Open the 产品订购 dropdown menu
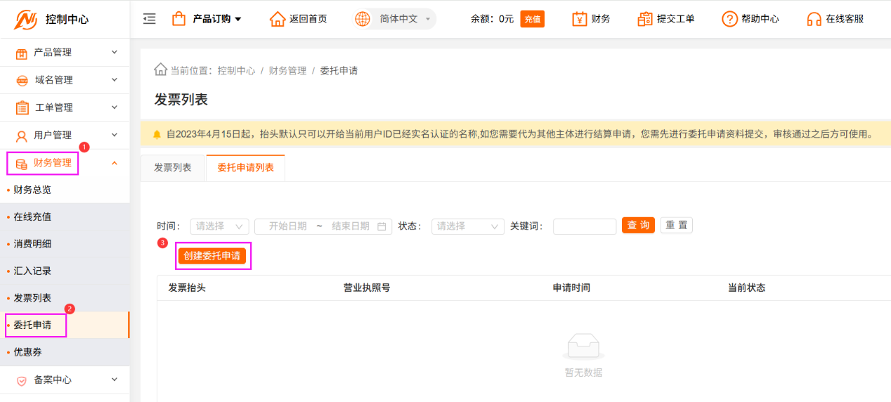The width and height of the screenshot is (891, 402). tap(217, 19)
